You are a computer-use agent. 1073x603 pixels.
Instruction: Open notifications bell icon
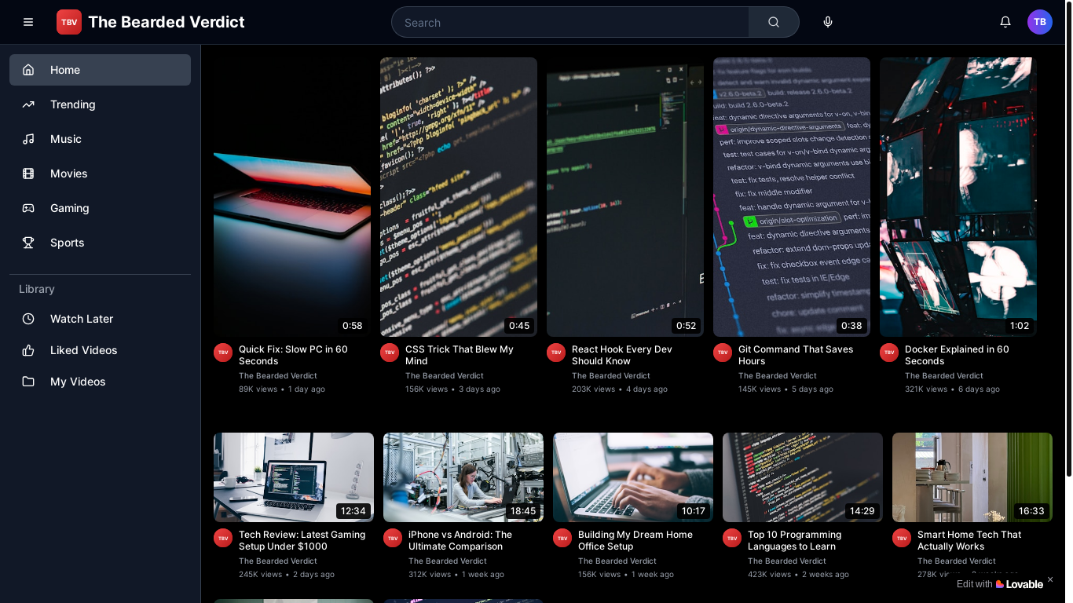1005,22
